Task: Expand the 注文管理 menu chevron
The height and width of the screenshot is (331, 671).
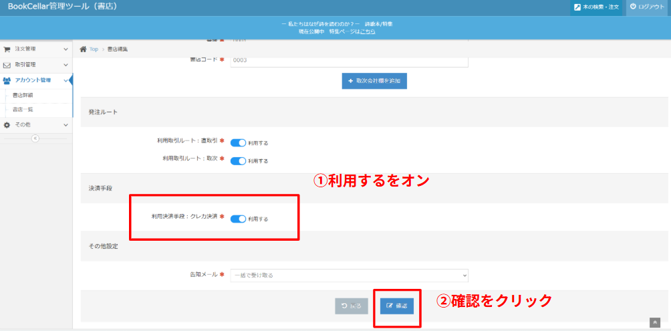Action: tap(65, 49)
